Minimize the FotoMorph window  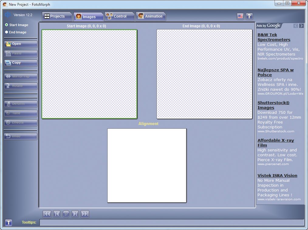tap(279, 3)
